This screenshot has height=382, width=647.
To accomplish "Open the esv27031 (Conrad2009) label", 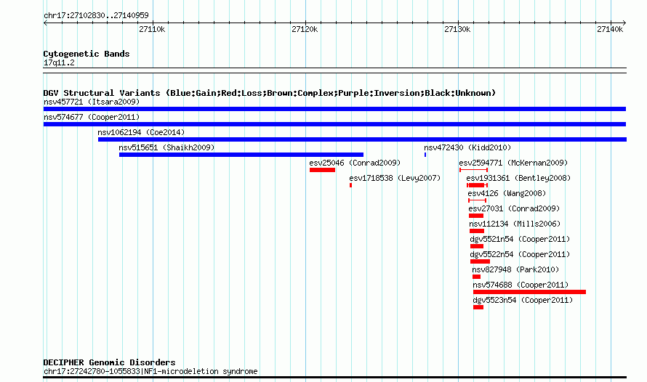I will (x=514, y=208).
